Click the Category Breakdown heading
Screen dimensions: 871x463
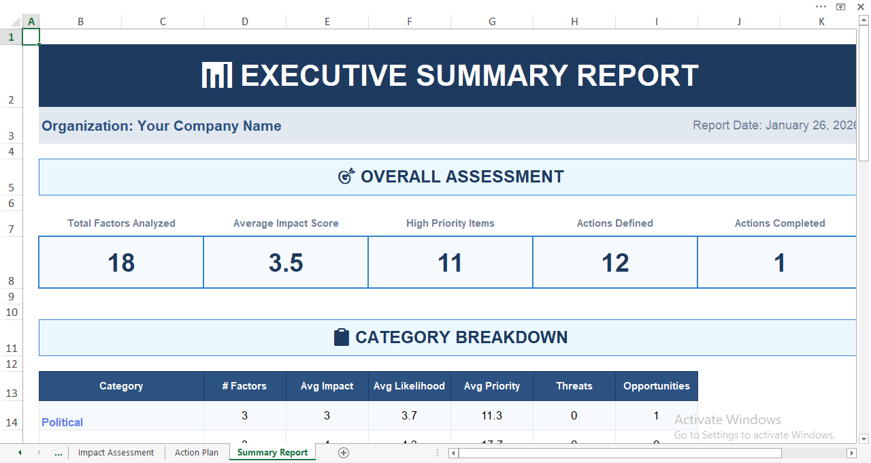click(447, 338)
